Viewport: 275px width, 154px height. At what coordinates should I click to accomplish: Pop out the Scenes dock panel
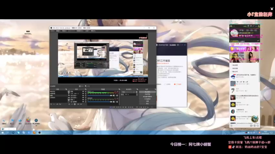tap(66, 89)
